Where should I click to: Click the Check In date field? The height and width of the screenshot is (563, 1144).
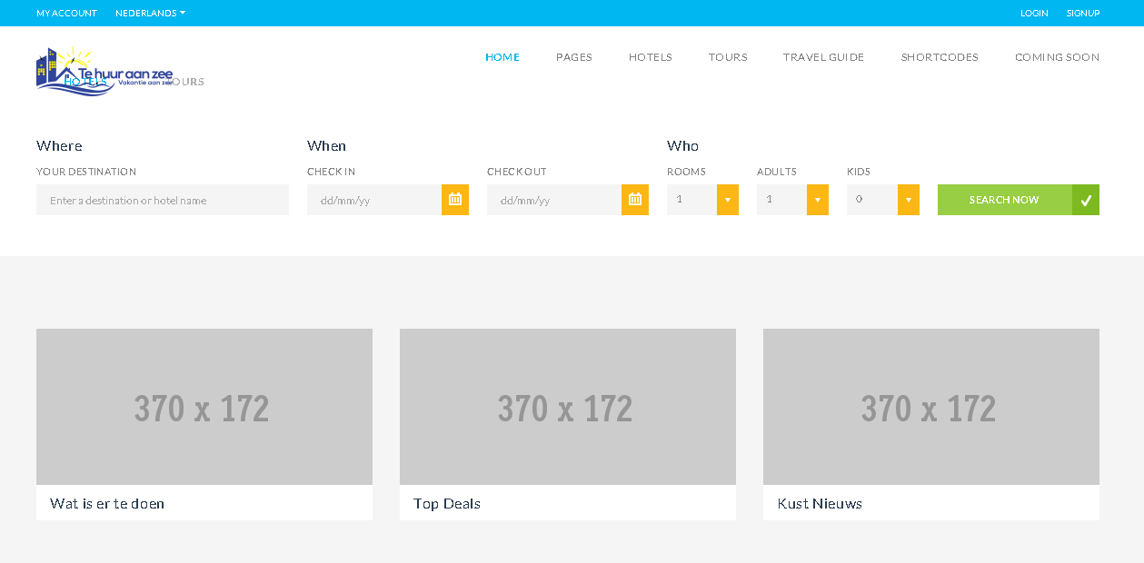(x=374, y=200)
